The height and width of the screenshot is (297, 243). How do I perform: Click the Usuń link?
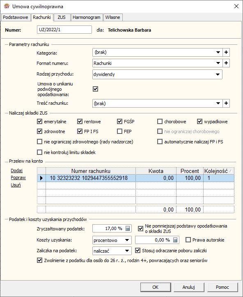(16, 185)
